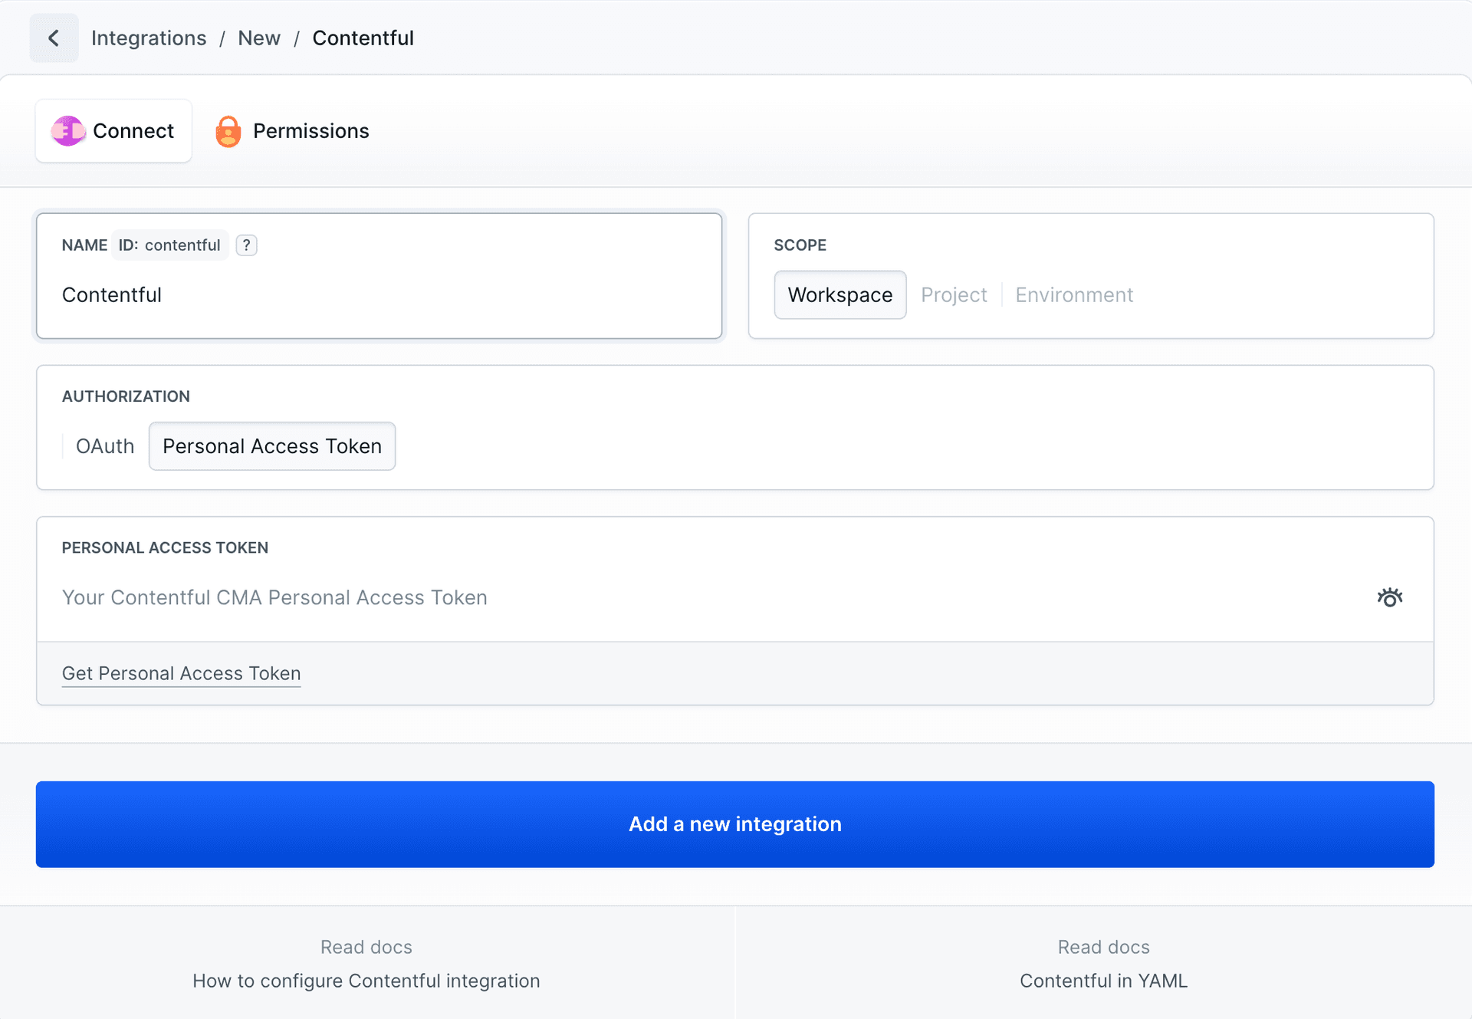
Task: Select Project scope
Action: (954, 295)
